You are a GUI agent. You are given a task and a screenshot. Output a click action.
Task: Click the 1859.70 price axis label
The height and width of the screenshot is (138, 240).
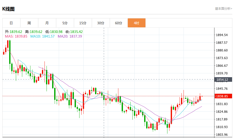pos(222,73)
